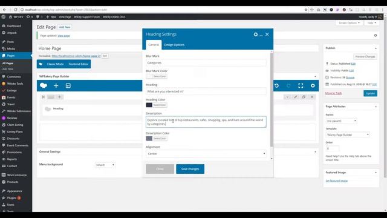Image resolution: width=387 pixels, height=218 pixels.
Task: Minimize the Heading Settings dialog
Action: click(x=261, y=35)
